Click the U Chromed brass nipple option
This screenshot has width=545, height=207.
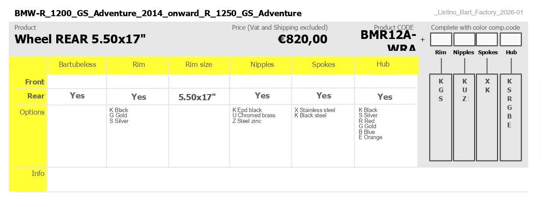click(254, 116)
